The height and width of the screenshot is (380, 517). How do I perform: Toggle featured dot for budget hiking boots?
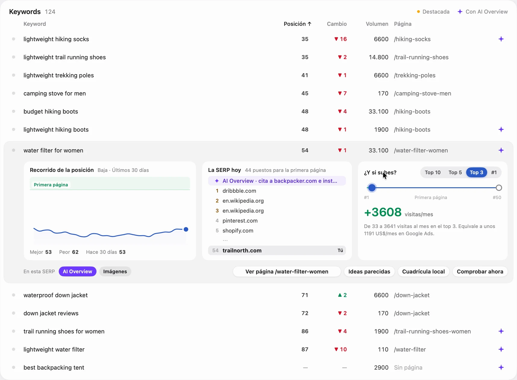click(x=14, y=111)
